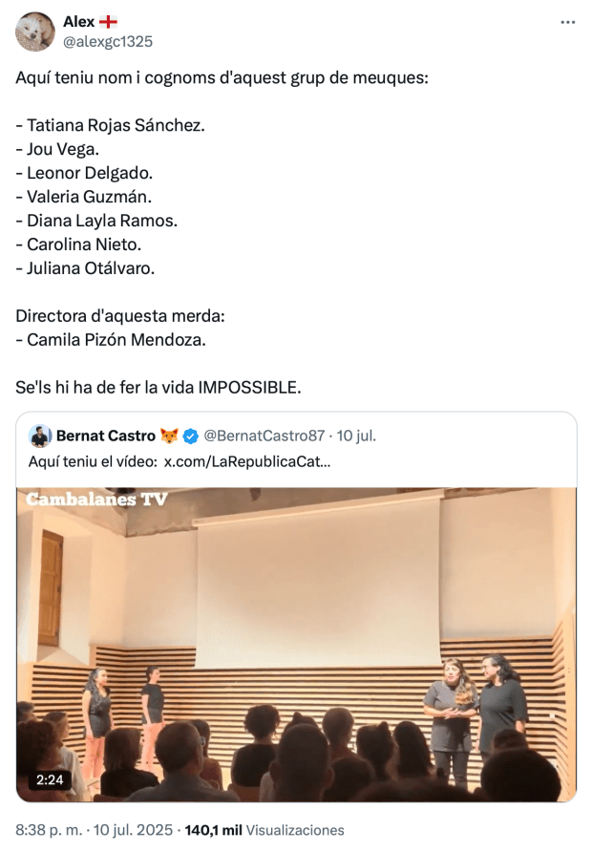592x852 pixels.
Task: Click the sentence ending in IMPOSSIBLE
Action: pyautogui.click(x=159, y=388)
